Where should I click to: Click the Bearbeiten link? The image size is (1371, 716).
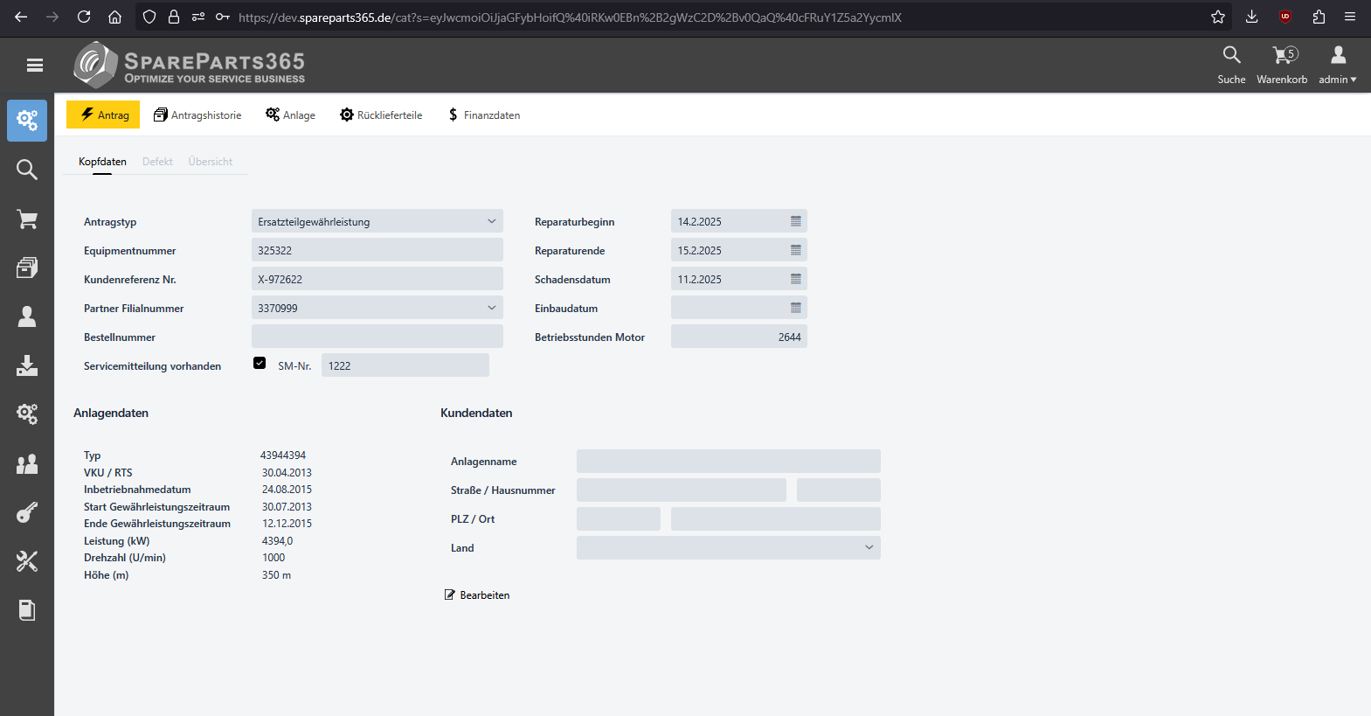click(477, 595)
